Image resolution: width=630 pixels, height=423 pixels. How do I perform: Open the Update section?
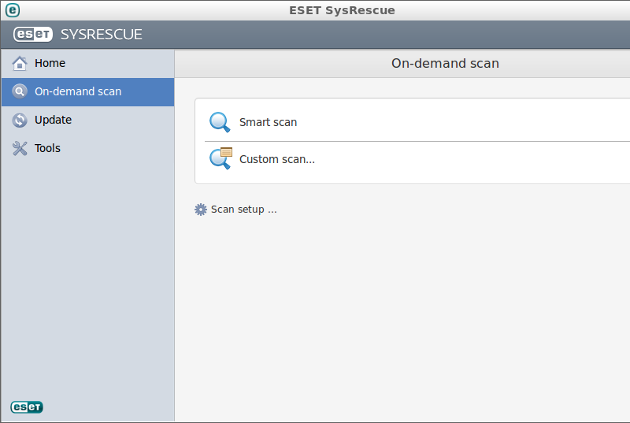(53, 120)
